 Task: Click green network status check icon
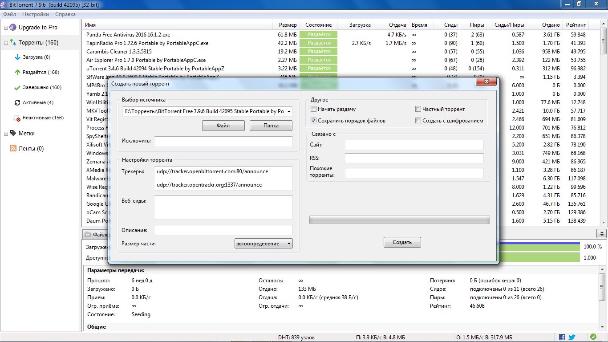tap(593, 337)
